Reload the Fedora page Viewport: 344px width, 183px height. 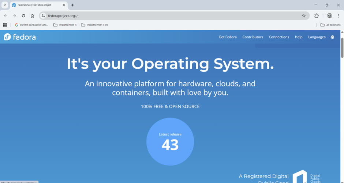(23, 16)
